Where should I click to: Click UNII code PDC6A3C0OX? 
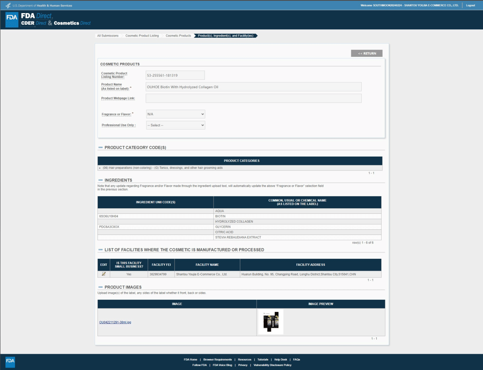(x=109, y=227)
